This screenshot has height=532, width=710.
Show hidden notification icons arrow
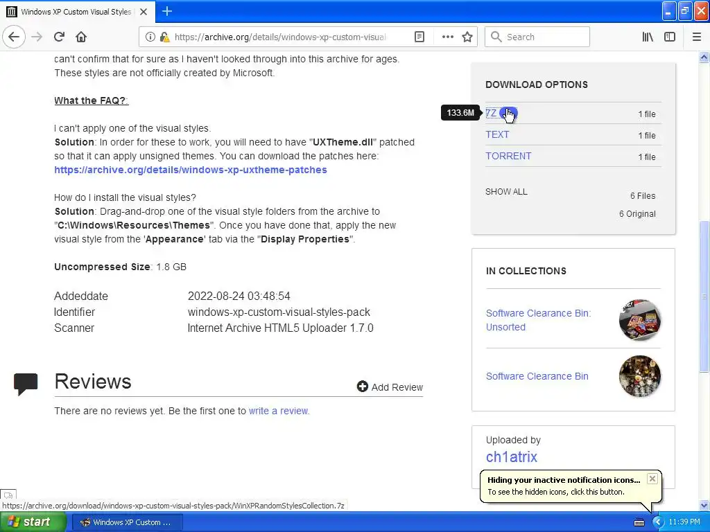658,522
